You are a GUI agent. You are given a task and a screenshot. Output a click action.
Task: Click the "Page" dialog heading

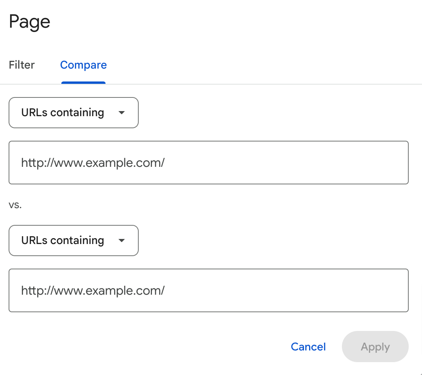(30, 21)
